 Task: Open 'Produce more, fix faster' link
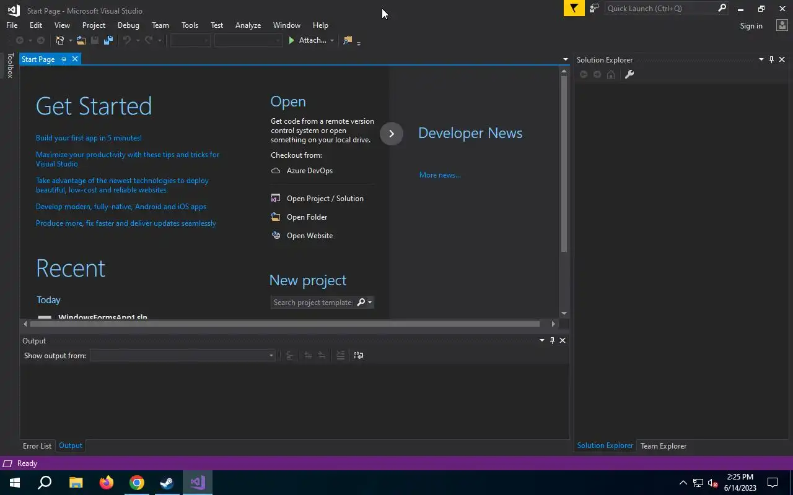point(126,223)
